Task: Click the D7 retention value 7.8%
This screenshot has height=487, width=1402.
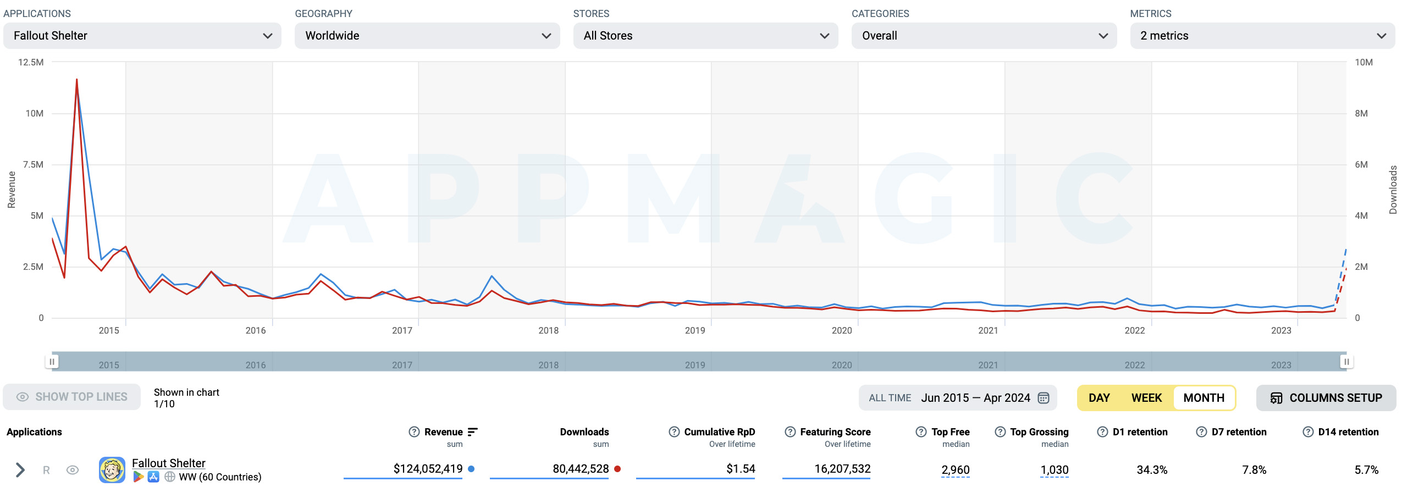Action: click(1254, 470)
